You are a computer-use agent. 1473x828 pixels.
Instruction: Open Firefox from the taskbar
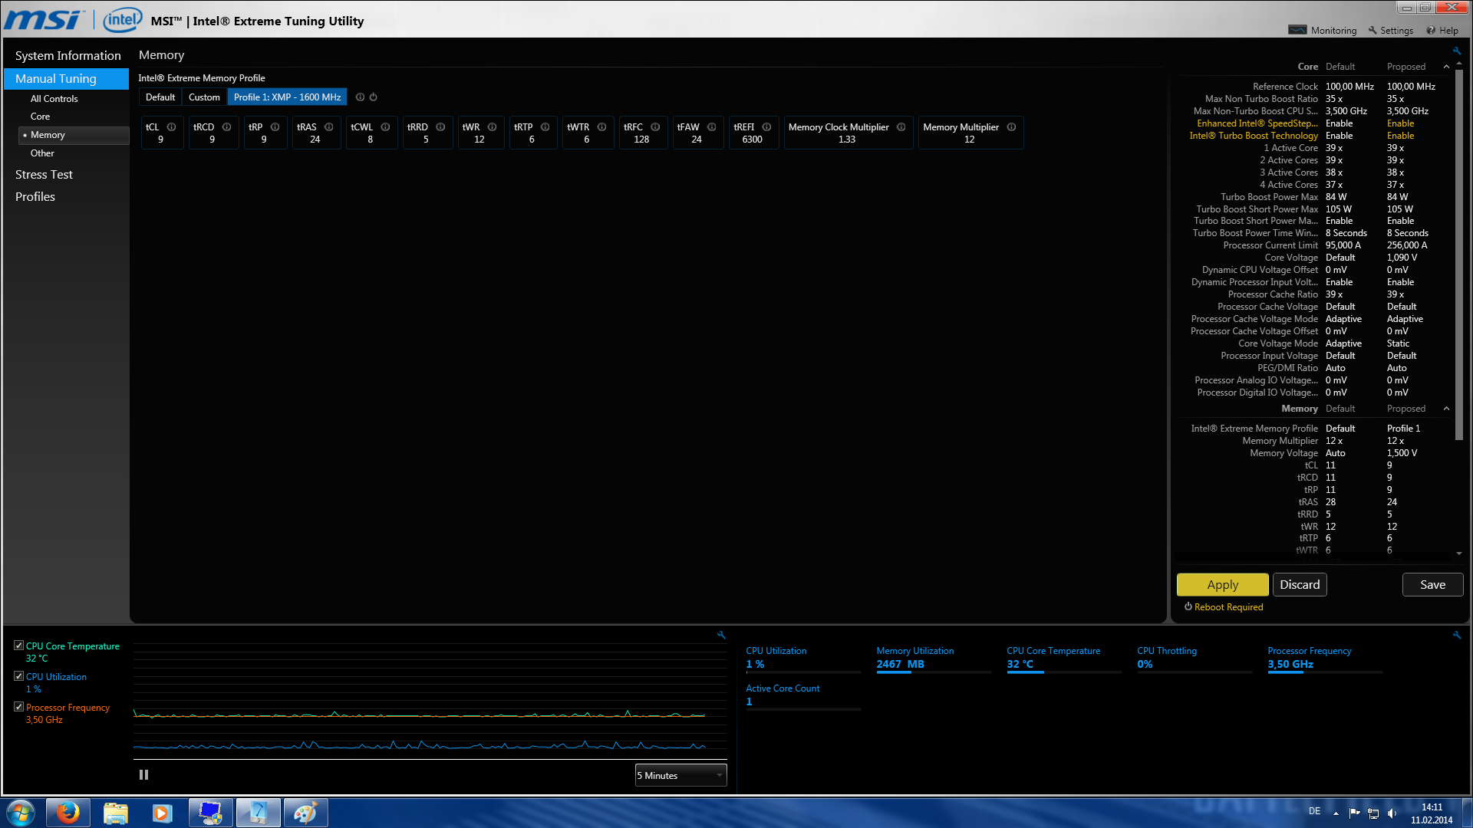click(68, 813)
